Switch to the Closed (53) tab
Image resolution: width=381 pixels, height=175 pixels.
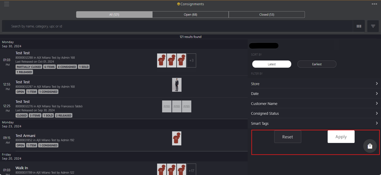coord(267,15)
